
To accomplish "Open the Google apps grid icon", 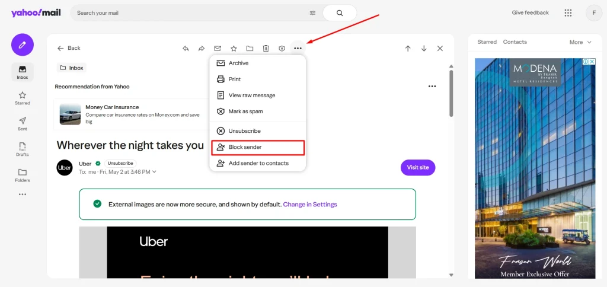I will pos(568,13).
